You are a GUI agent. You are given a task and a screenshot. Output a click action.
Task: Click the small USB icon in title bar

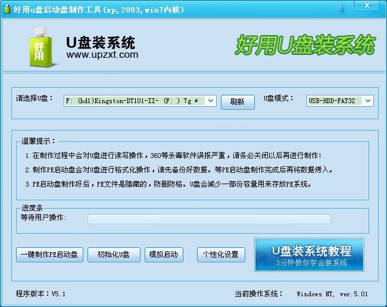[x=8, y=10]
